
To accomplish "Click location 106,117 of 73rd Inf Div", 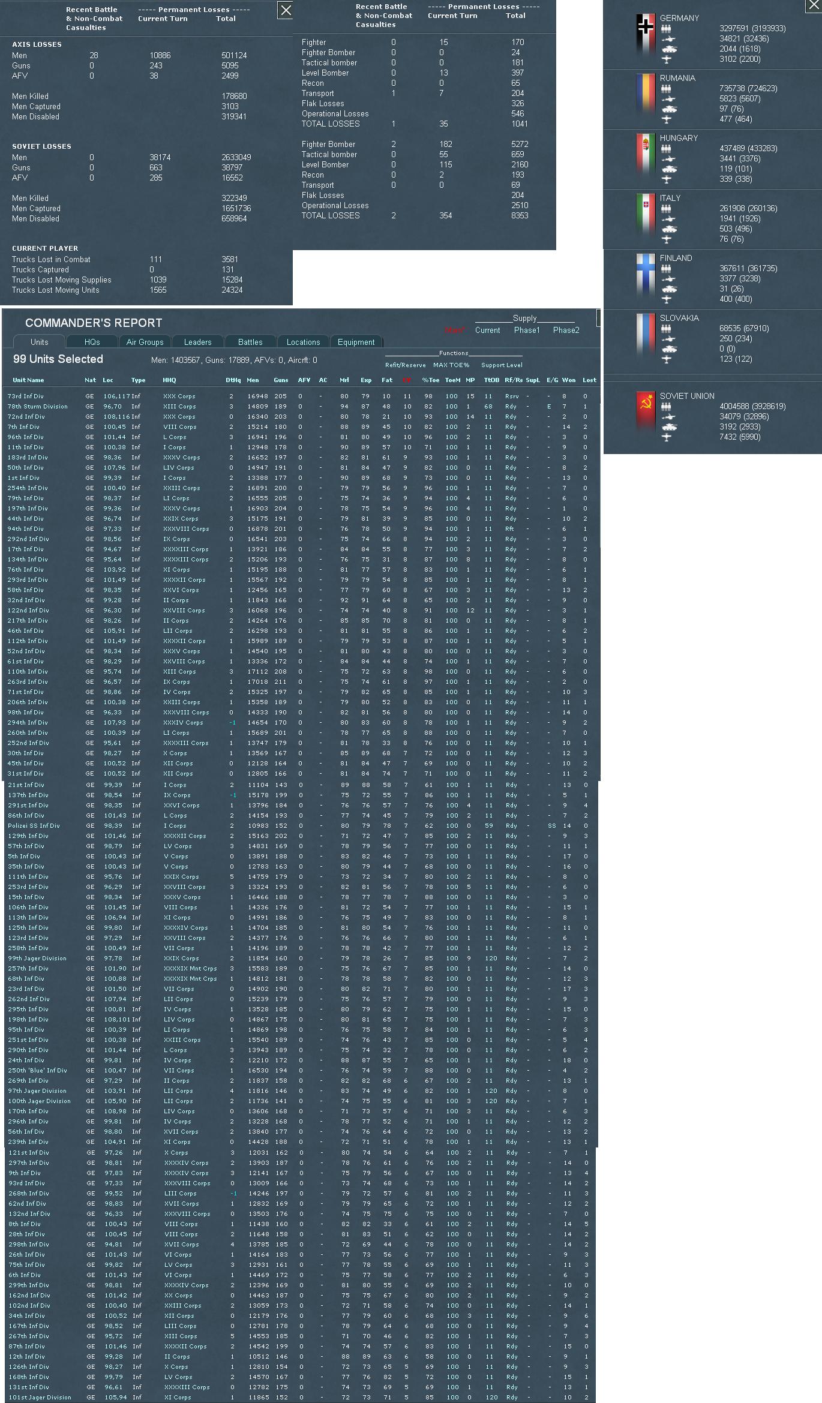I will coord(116,396).
